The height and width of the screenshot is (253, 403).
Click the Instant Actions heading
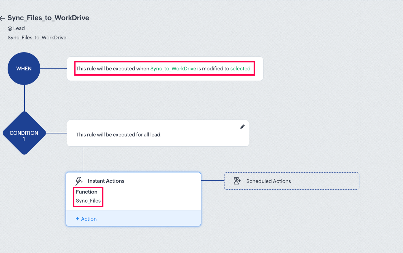[x=106, y=181]
